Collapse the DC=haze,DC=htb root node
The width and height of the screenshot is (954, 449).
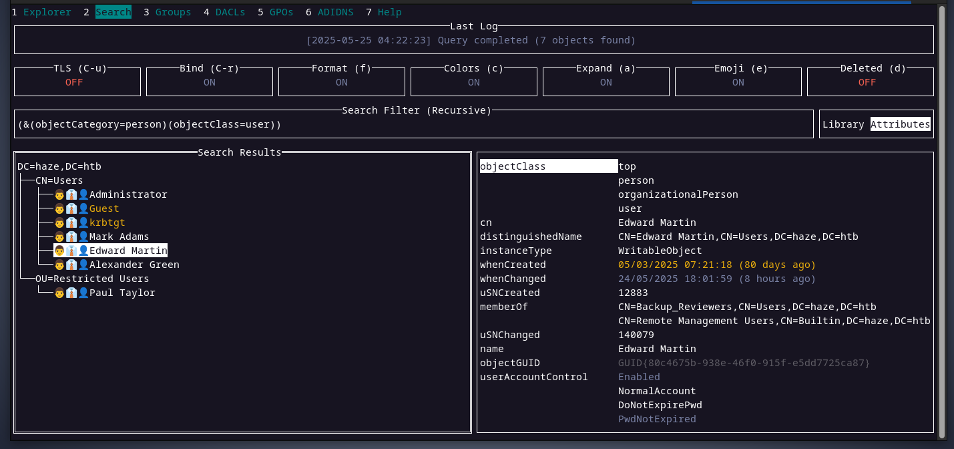[59, 166]
